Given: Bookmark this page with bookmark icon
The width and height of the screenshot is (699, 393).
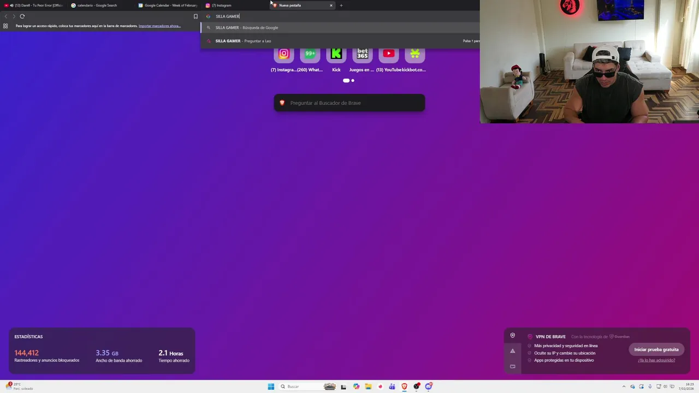Looking at the screenshot, I should [196, 16].
